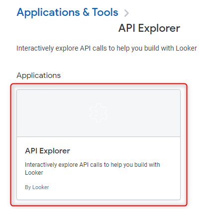Select the API Explorer card title

click(x=47, y=151)
